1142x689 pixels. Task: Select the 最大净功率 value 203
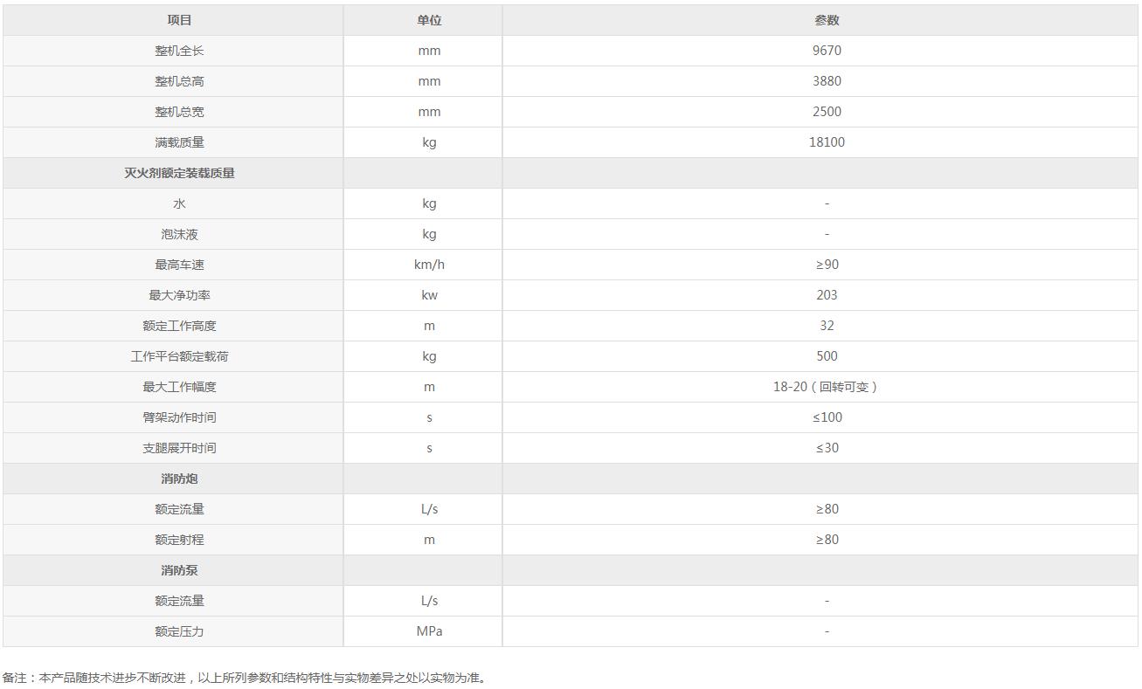[827, 295]
